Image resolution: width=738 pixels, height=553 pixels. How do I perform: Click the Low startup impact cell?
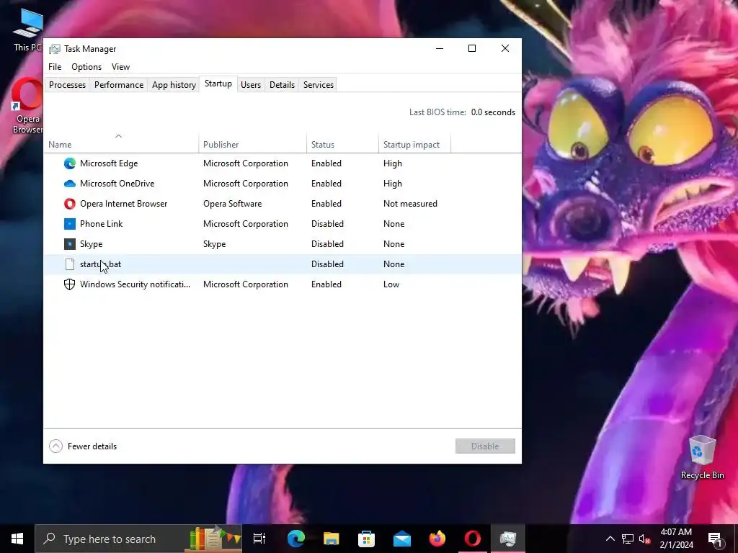391,284
